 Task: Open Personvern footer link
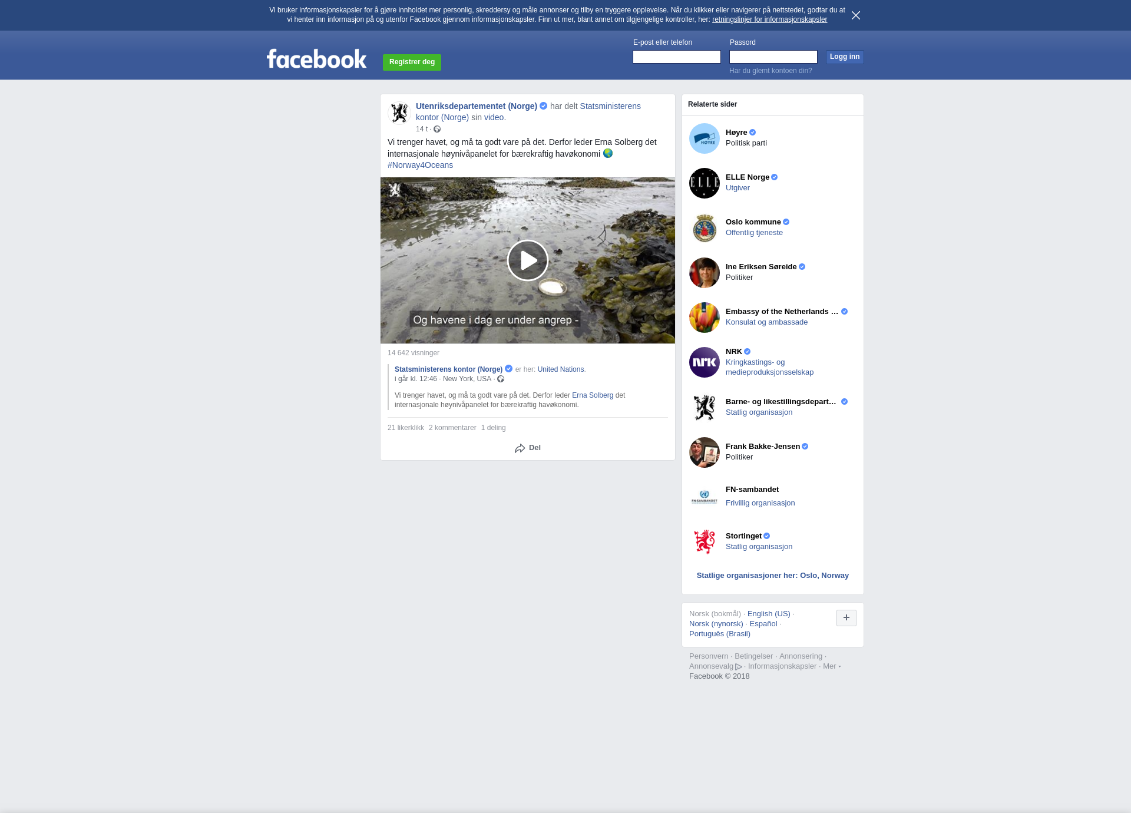[x=709, y=656]
